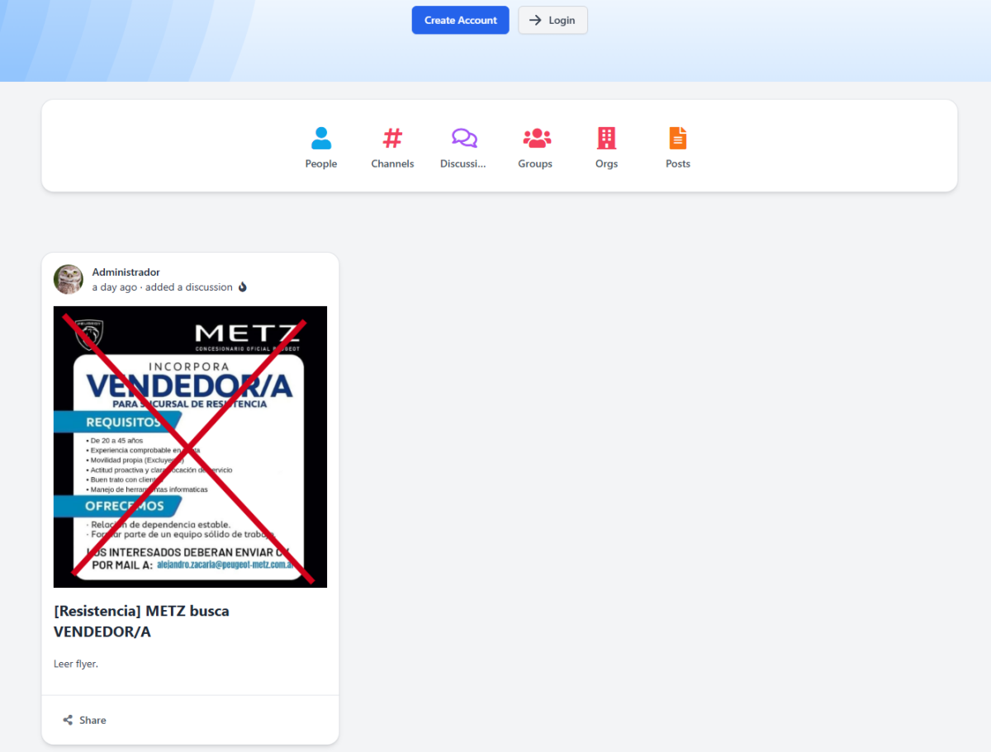
Task: Open the People section icon
Action: pyautogui.click(x=321, y=138)
